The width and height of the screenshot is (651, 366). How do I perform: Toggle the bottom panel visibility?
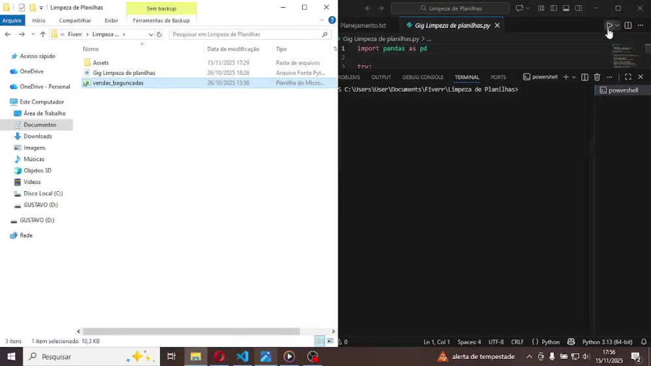566,8
